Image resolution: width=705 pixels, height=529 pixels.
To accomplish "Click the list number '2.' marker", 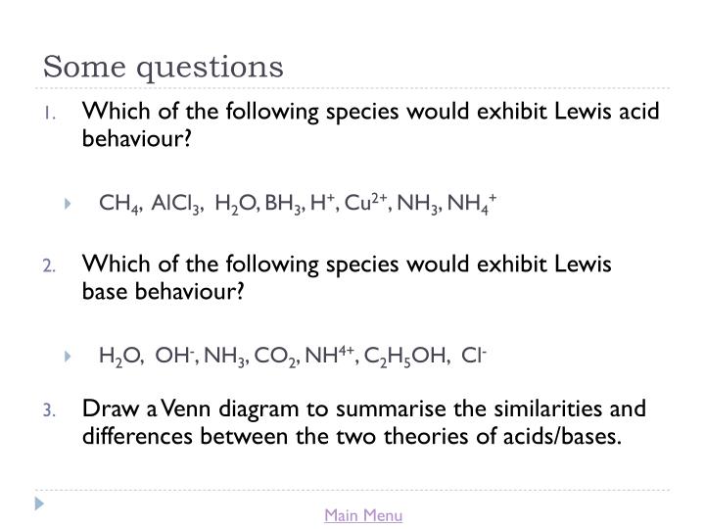I will pos(50,265).
